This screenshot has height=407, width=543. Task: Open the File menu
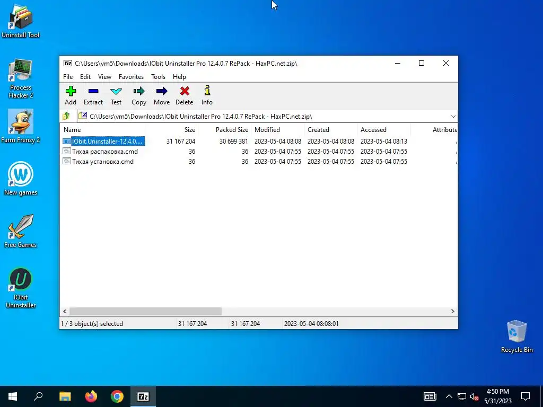click(x=68, y=76)
